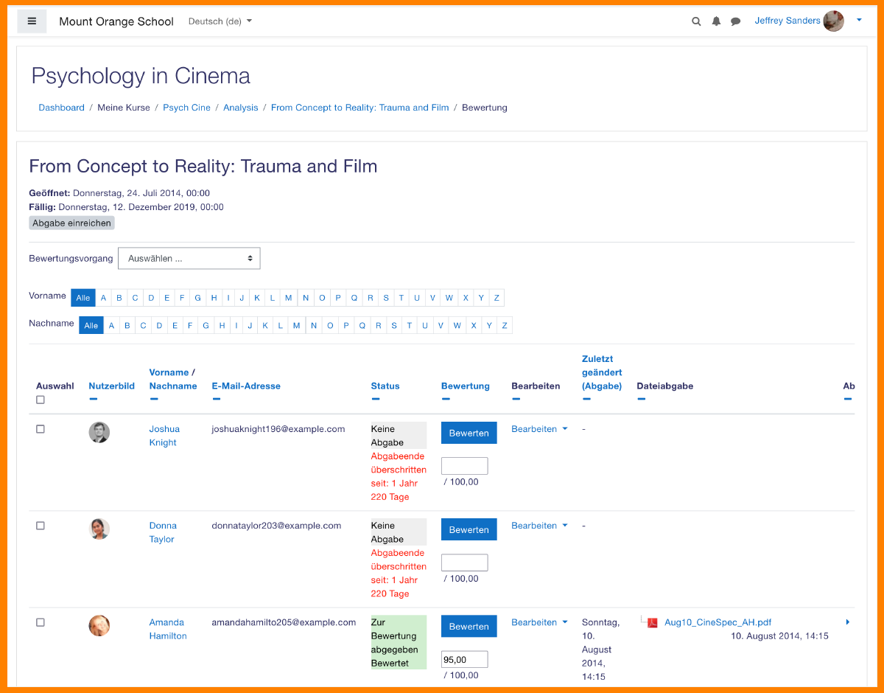Expand the Deutsch (de) language menu
This screenshot has height=693, width=884.
(220, 21)
